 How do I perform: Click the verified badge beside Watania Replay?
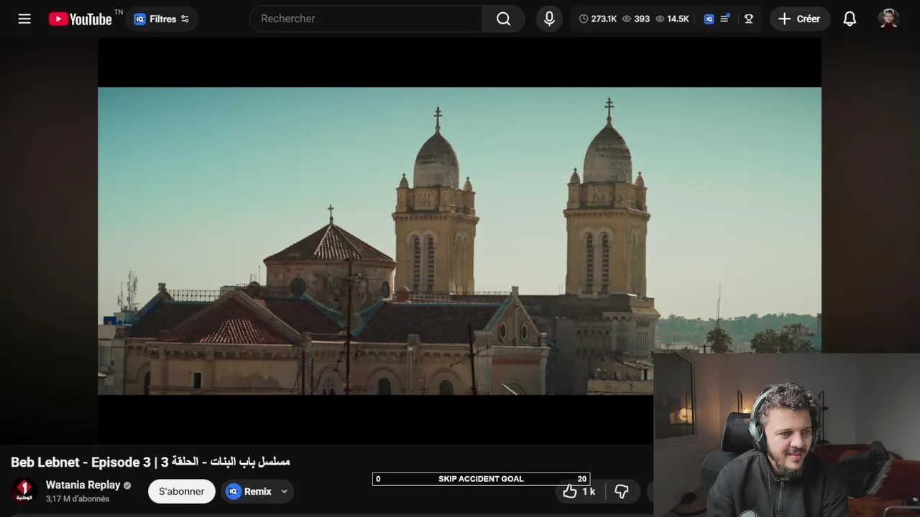click(127, 485)
